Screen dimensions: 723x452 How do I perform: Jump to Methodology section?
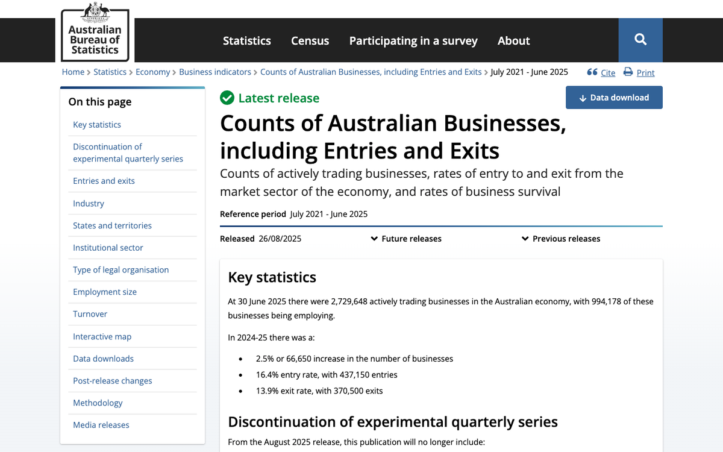[x=98, y=403]
